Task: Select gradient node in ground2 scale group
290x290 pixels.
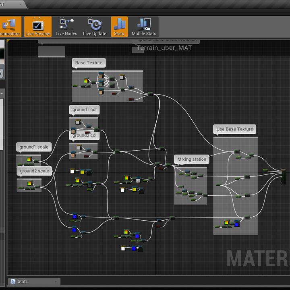Action: [x=29, y=183]
